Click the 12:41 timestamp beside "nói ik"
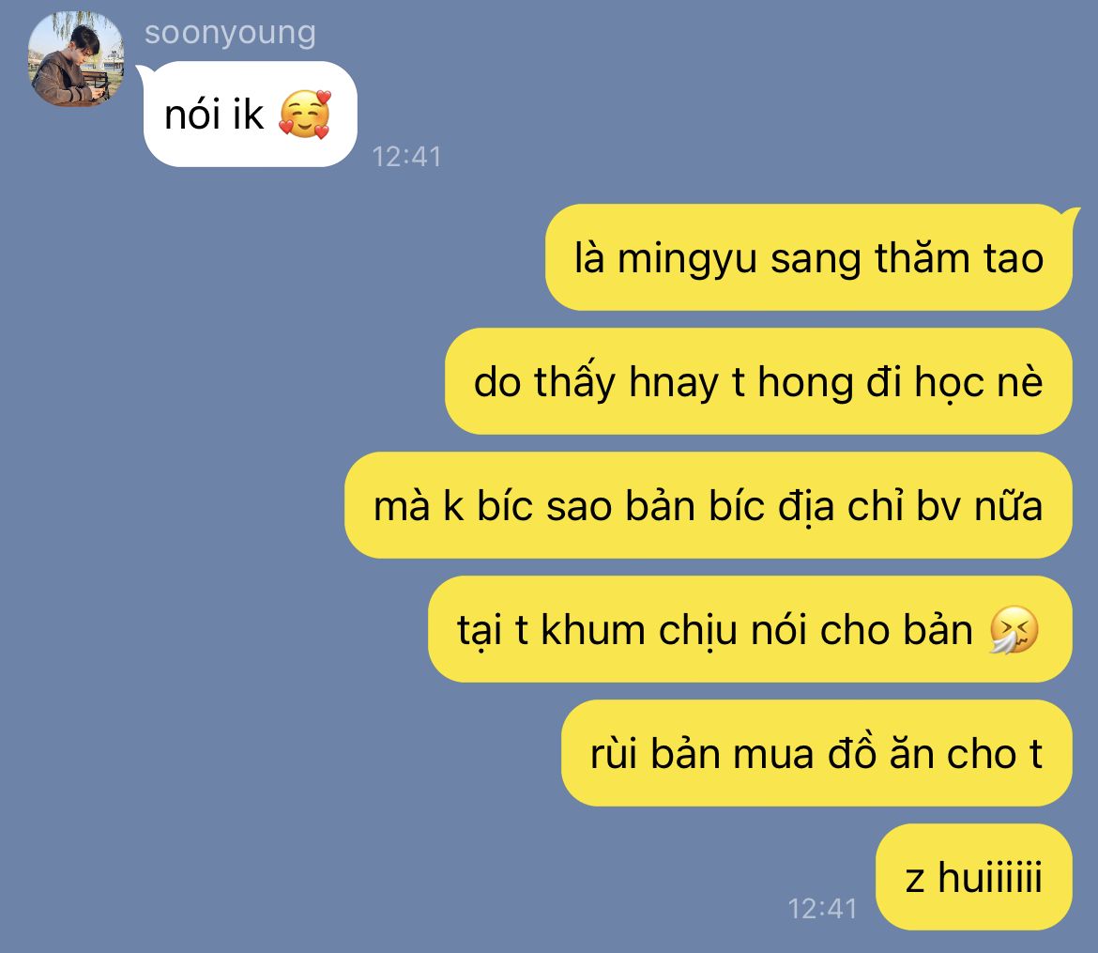This screenshot has height=953, width=1098. (x=406, y=157)
